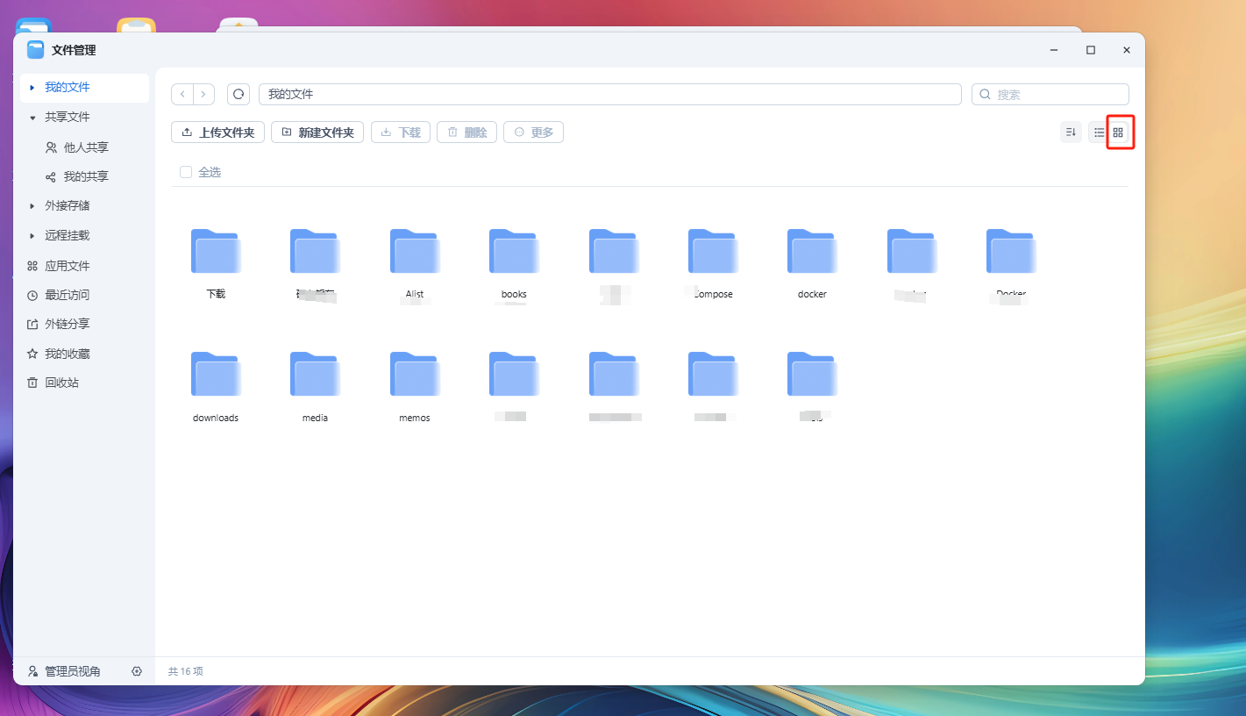Viewport: 1246px width, 716px height.
Task: Switch to 管理员视角
Action: click(64, 671)
